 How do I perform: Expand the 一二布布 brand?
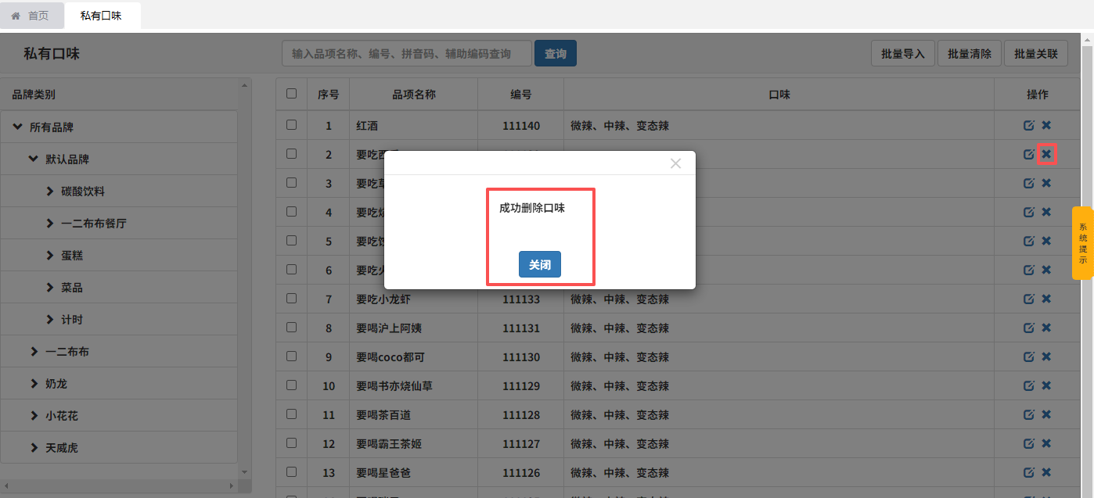[x=34, y=351]
